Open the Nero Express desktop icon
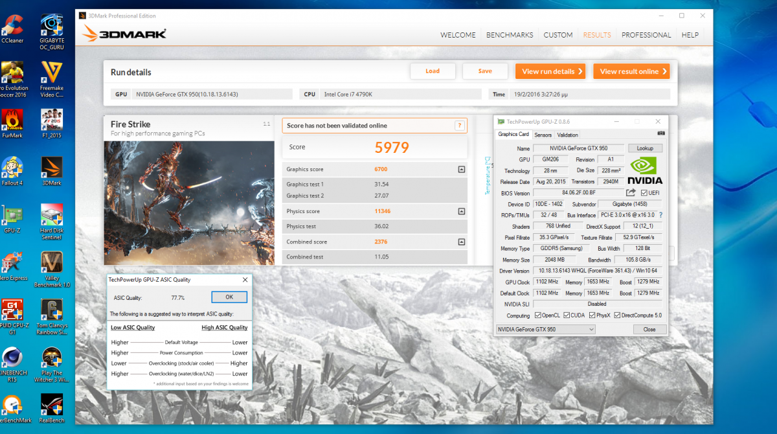Screen dimensions: 777x434 coord(12,266)
